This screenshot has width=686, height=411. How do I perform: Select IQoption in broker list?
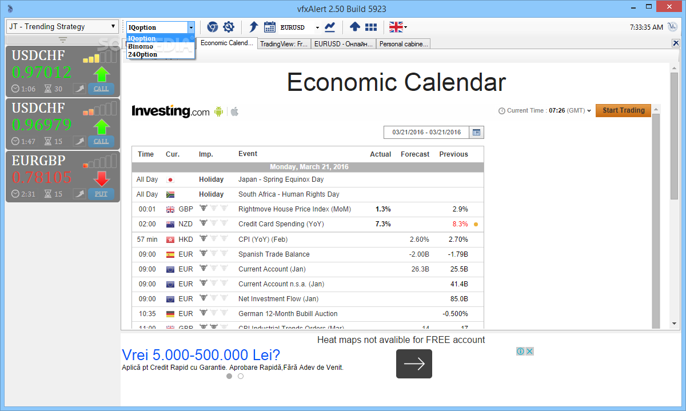[x=161, y=38]
